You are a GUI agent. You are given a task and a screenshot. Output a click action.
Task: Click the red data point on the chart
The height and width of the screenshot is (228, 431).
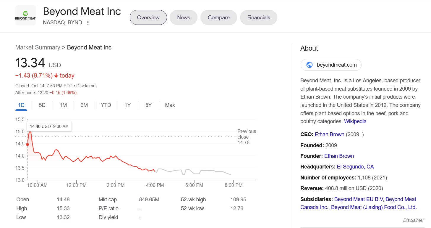coord(27,144)
